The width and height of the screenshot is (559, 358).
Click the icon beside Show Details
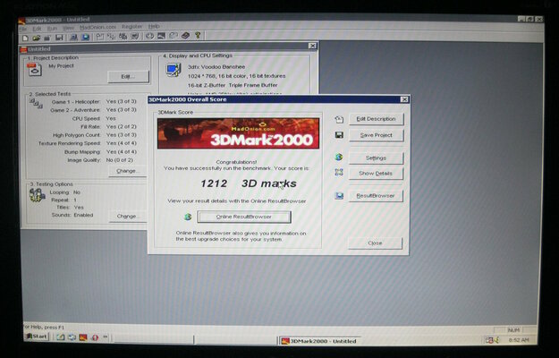click(x=339, y=173)
